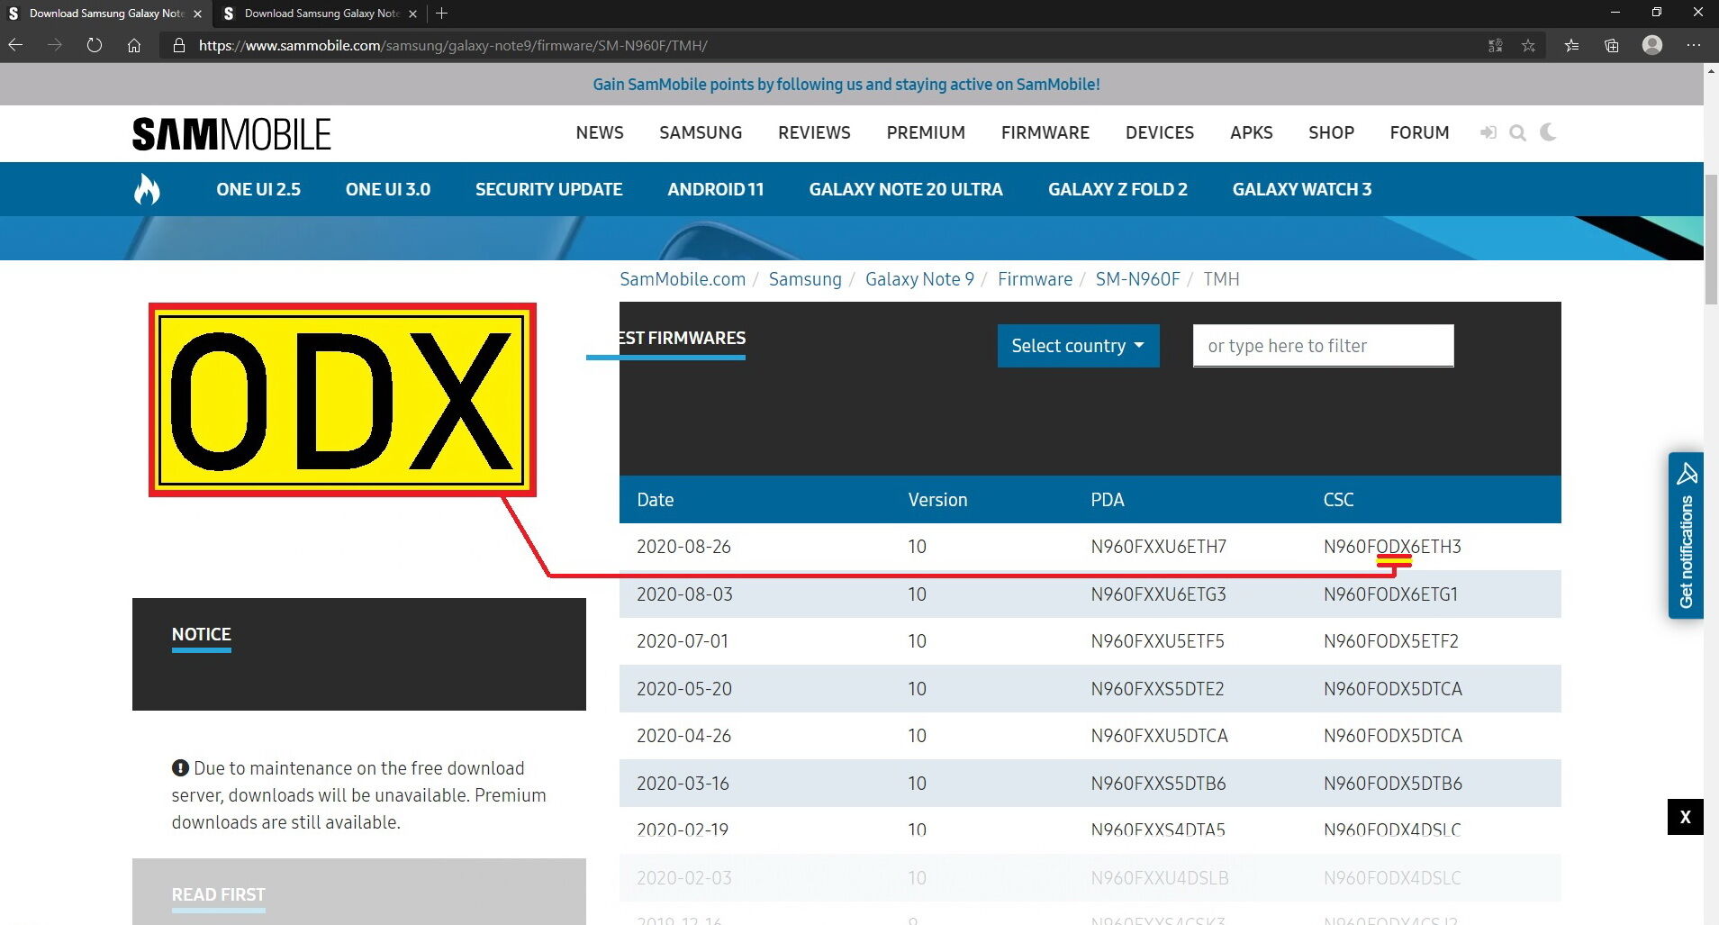
Task: Click the SamMobile logo
Action: [231, 134]
